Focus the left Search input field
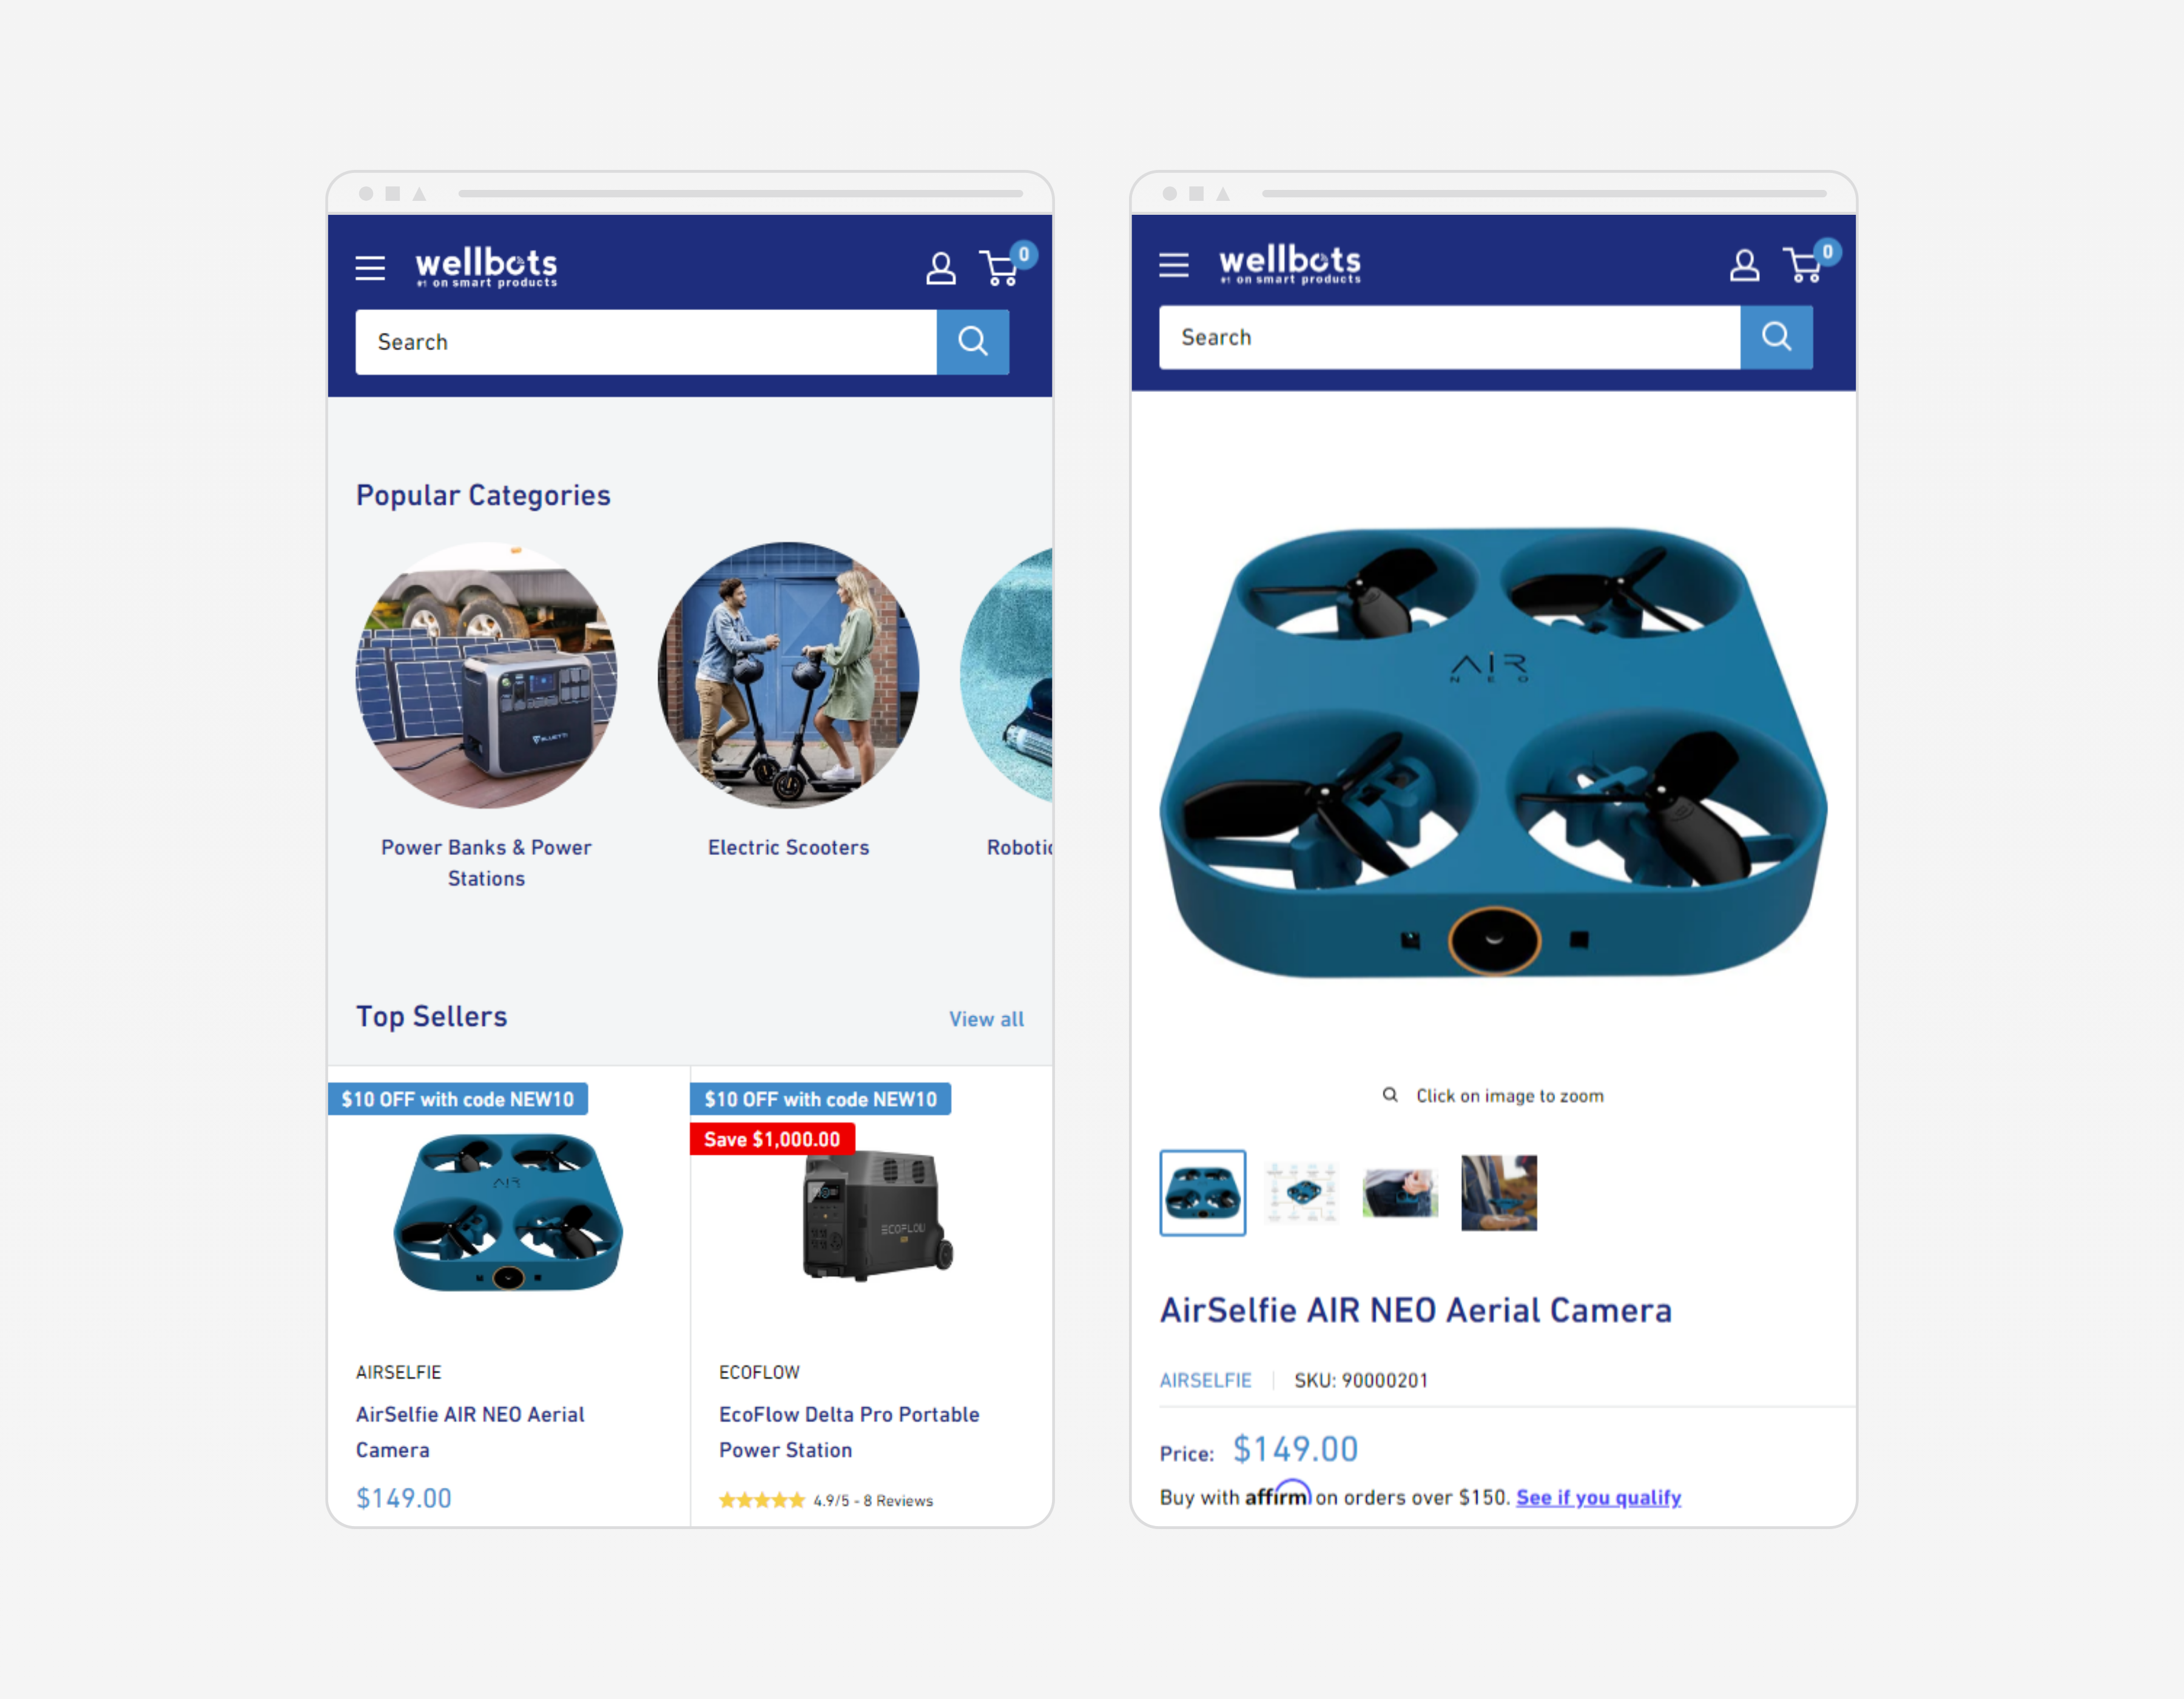 click(x=646, y=342)
